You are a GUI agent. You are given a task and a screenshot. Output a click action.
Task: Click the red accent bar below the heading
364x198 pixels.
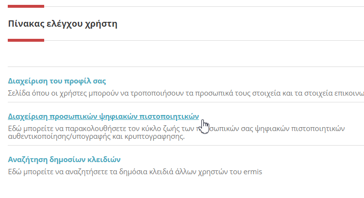tap(26, 40)
